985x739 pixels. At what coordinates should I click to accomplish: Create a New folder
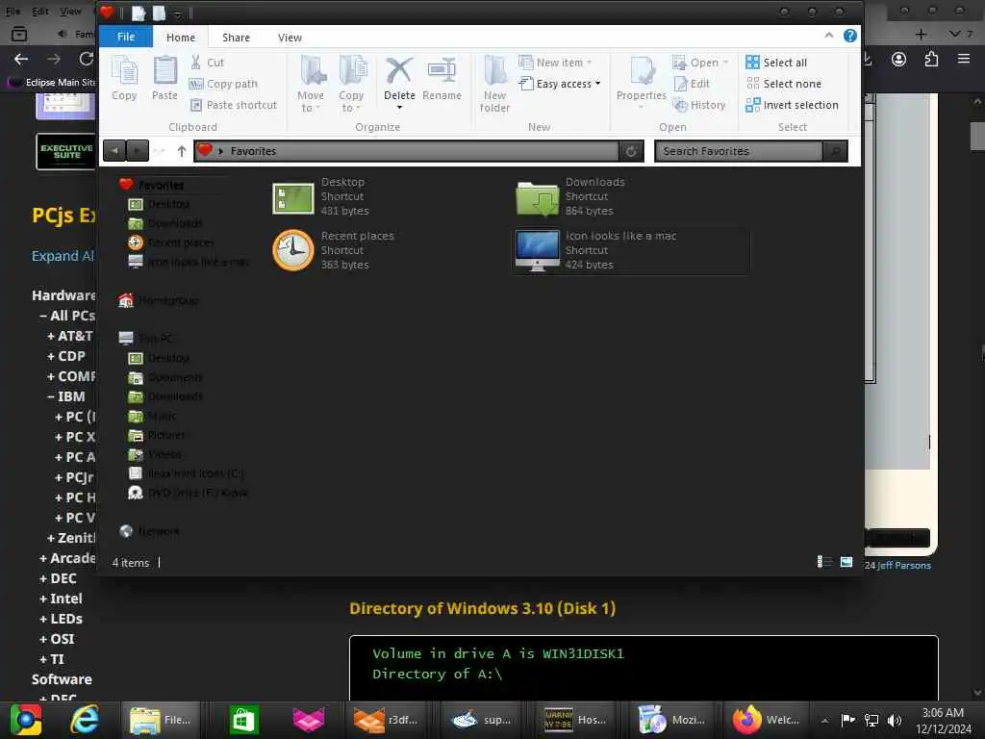click(495, 84)
